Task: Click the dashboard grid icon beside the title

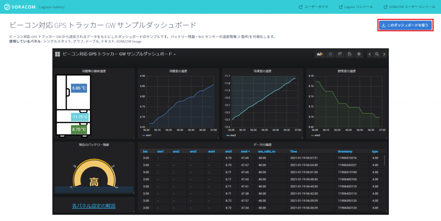Action: click(x=58, y=54)
